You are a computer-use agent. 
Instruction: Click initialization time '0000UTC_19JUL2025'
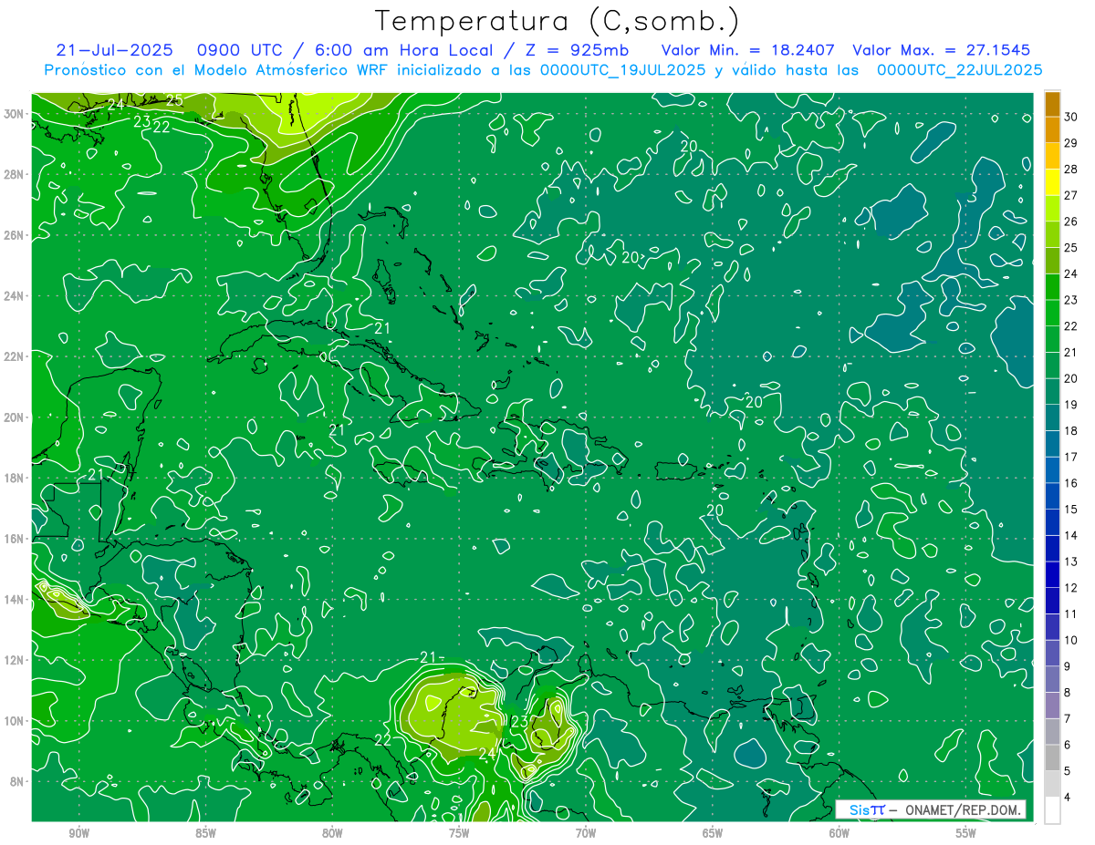tap(622, 70)
